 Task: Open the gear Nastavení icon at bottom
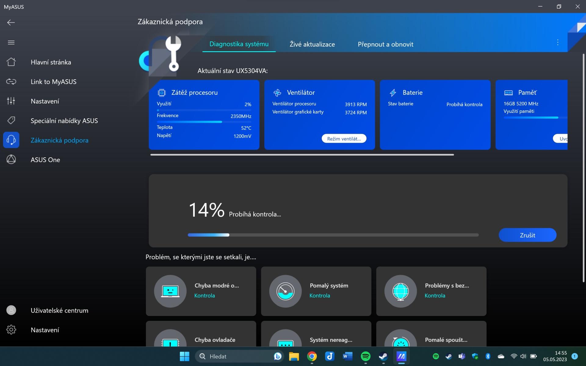[x=11, y=330]
